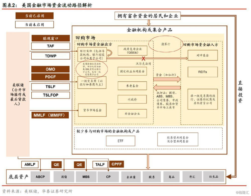The width and height of the screenshot is (251, 196).
Task: Click the 对冲基金 box
Action: point(203,55)
